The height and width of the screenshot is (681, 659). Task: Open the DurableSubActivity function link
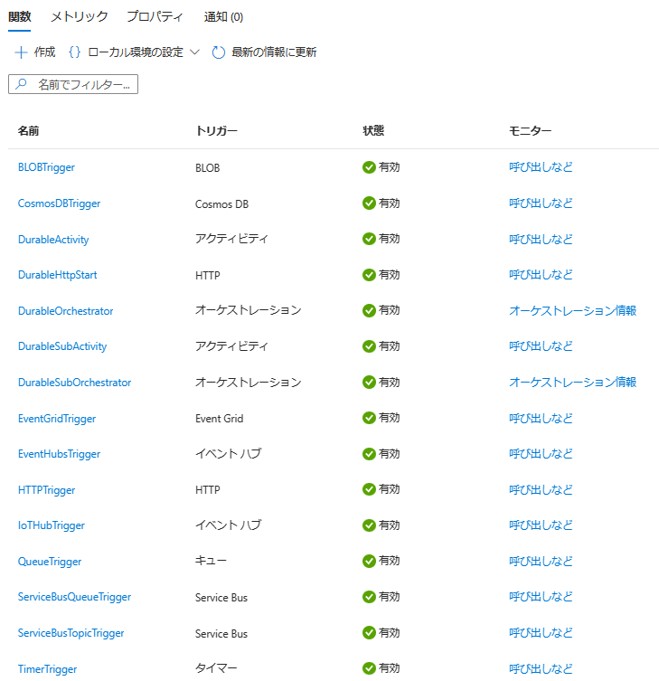pos(62,346)
